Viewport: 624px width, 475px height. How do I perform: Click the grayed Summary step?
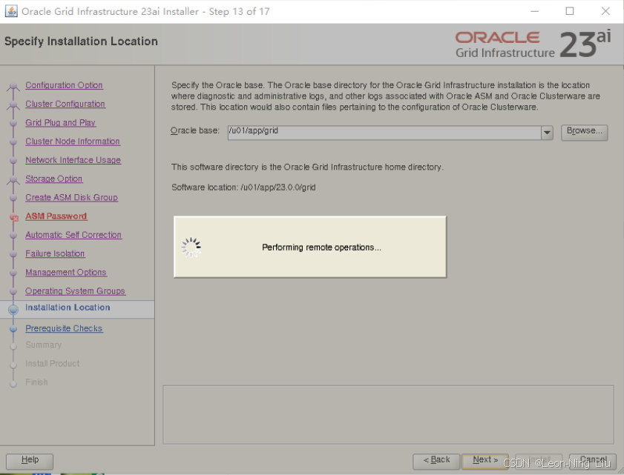click(x=43, y=345)
